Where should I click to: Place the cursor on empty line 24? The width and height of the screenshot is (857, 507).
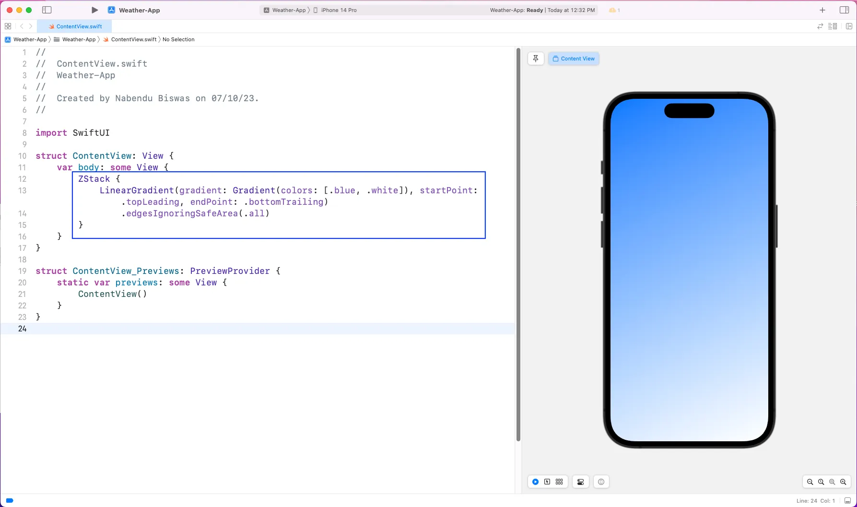258,329
